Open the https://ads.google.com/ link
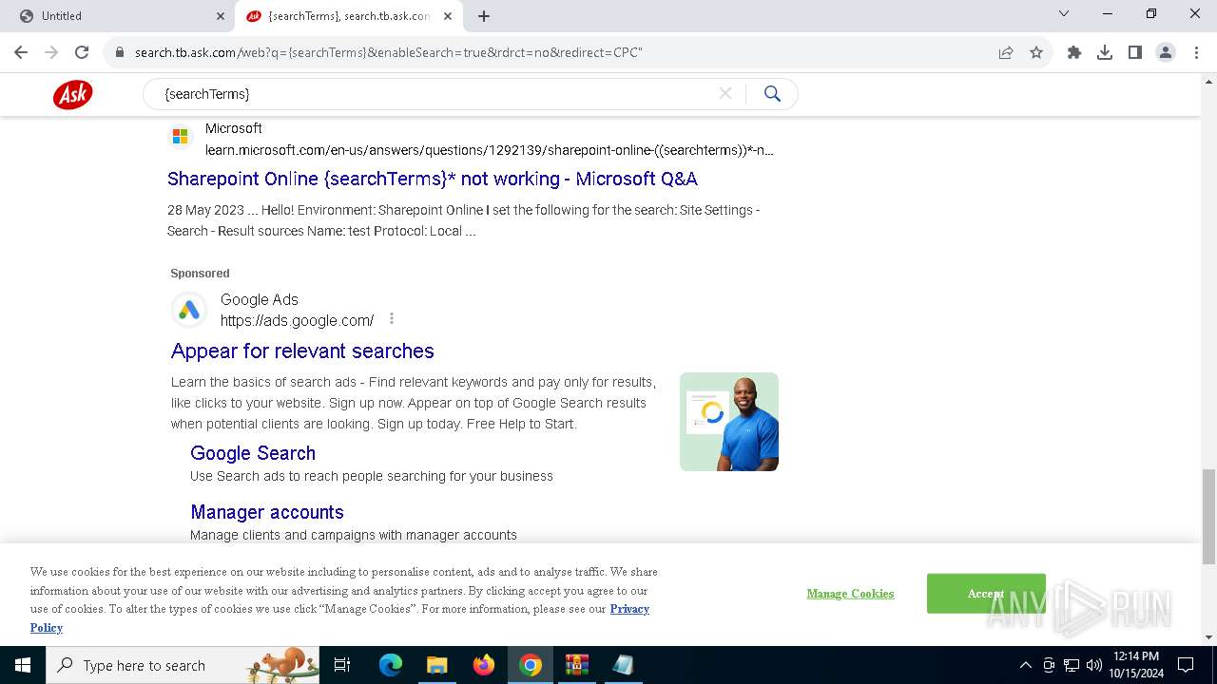 pos(297,320)
